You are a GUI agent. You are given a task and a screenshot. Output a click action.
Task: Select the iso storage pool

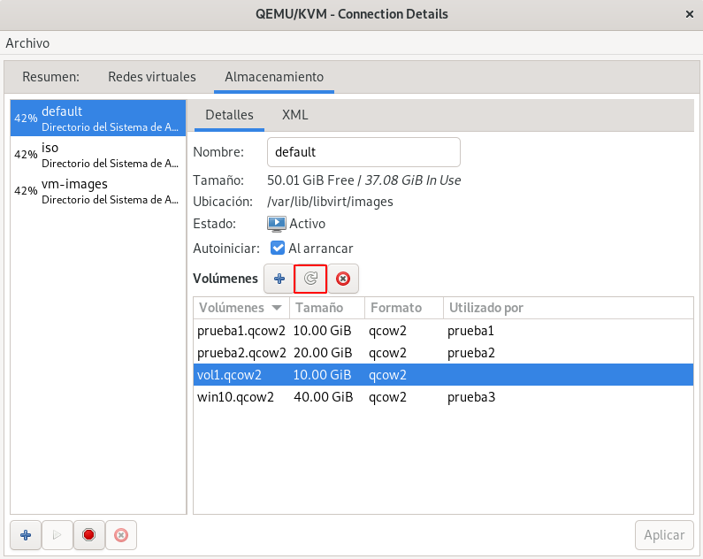coord(98,155)
